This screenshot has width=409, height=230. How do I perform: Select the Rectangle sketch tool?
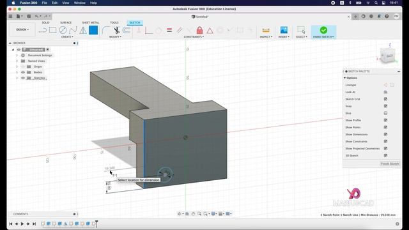point(52,30)
